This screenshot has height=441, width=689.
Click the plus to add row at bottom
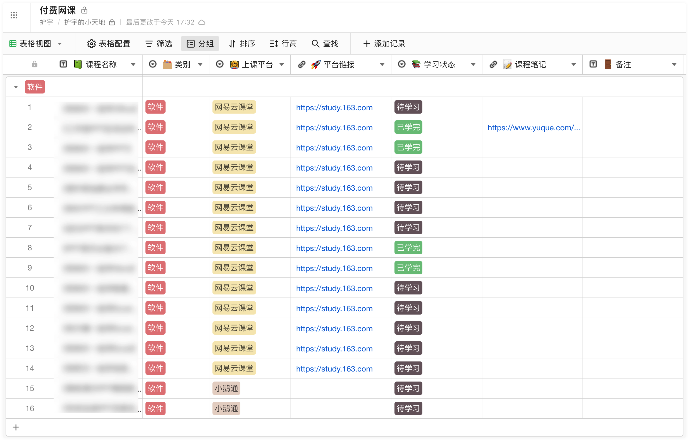point(16,427)
